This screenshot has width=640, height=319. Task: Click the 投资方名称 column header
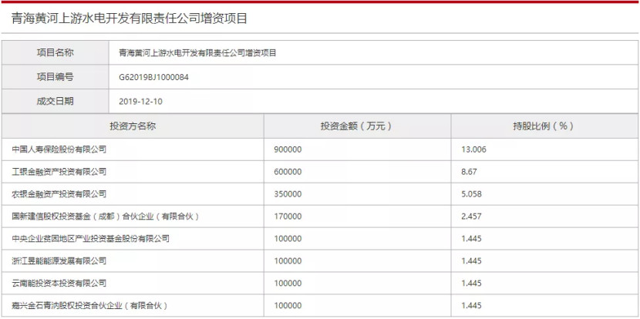[x=133, y=126]
